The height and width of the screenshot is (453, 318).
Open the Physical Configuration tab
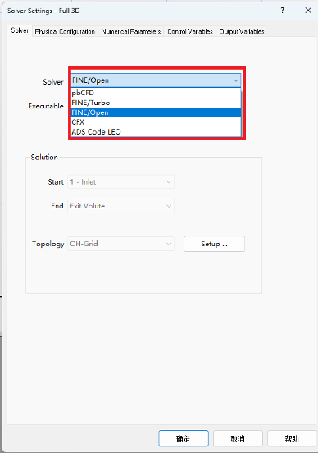click(65, 31)
